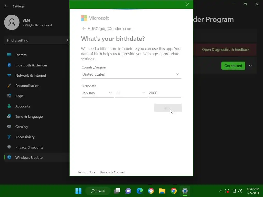
Task: Open the Terms of Use link
Action: 86,172
